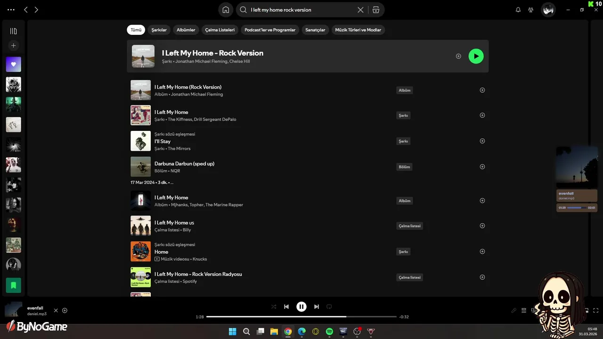Open the profile avatar menu
The width and height of the screenshot is (603, 339).
(548, 9)
